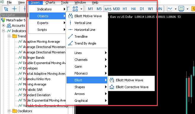Viewport: 195px width, 114px height.
Task: Select the H4 timeframe
Action: click(x=133, y=9)
